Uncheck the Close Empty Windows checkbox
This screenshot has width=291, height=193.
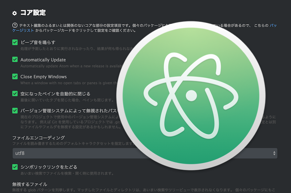click(15, 77)
